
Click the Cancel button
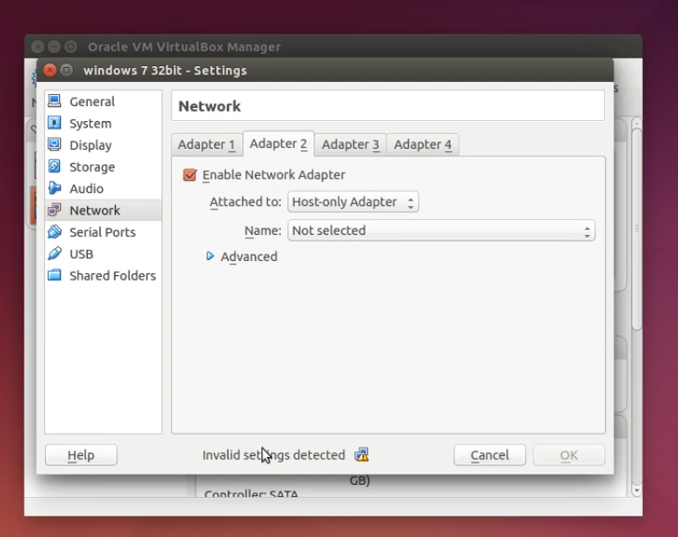[x=489, y=455]
